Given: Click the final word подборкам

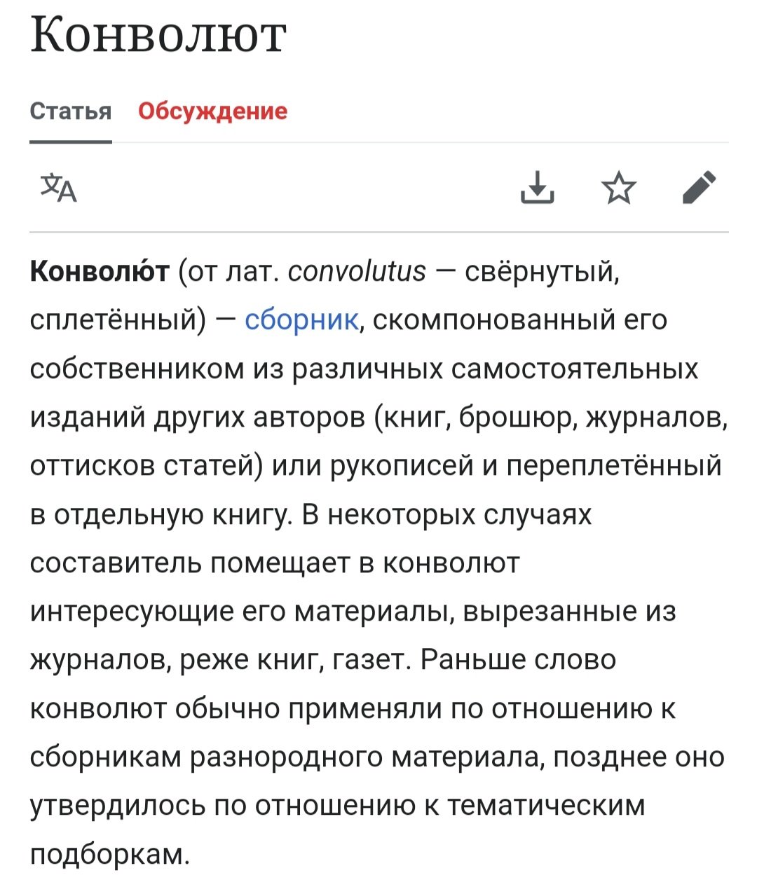Looking at the screenshot, I should coord(109,855).
